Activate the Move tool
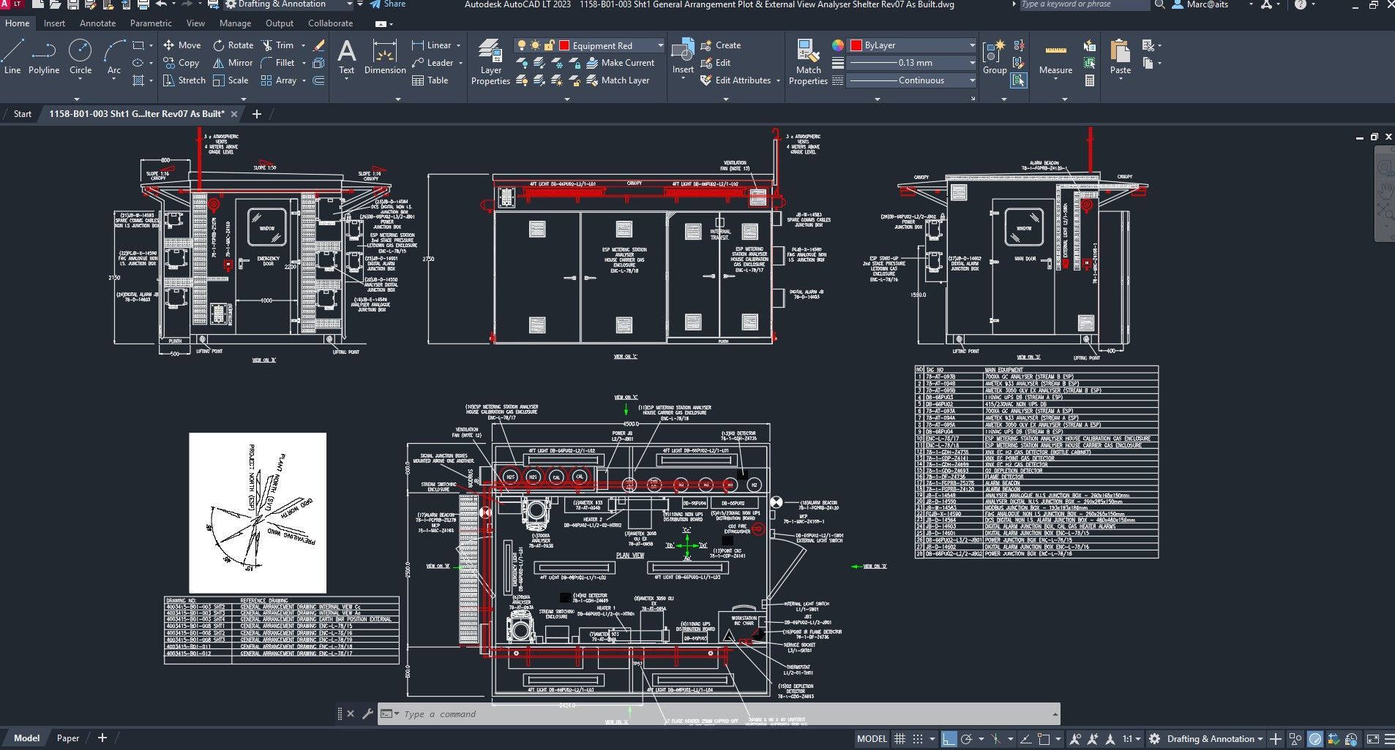The image size is (1395, 750). (x=182, y=45)
